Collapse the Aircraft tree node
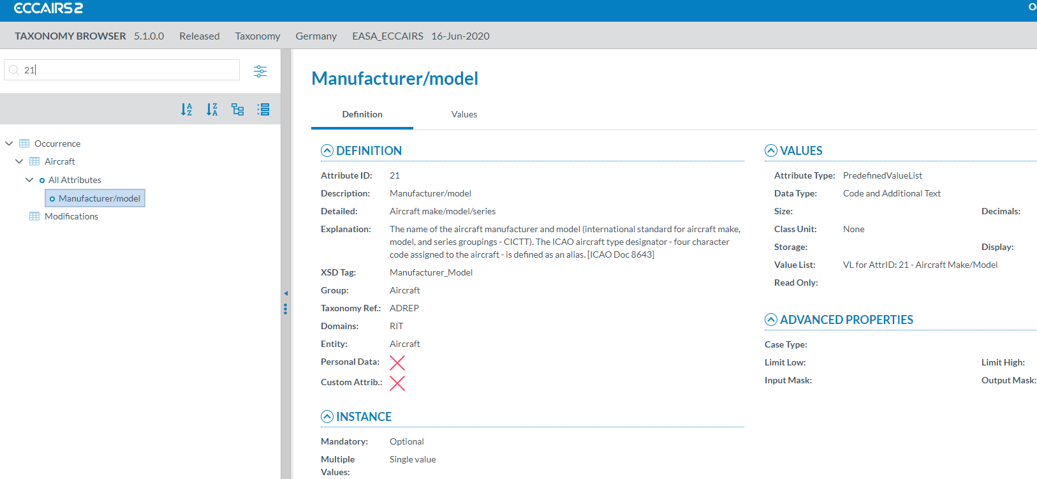This screenshot has height=479, width=1037. tap(19, 161)
